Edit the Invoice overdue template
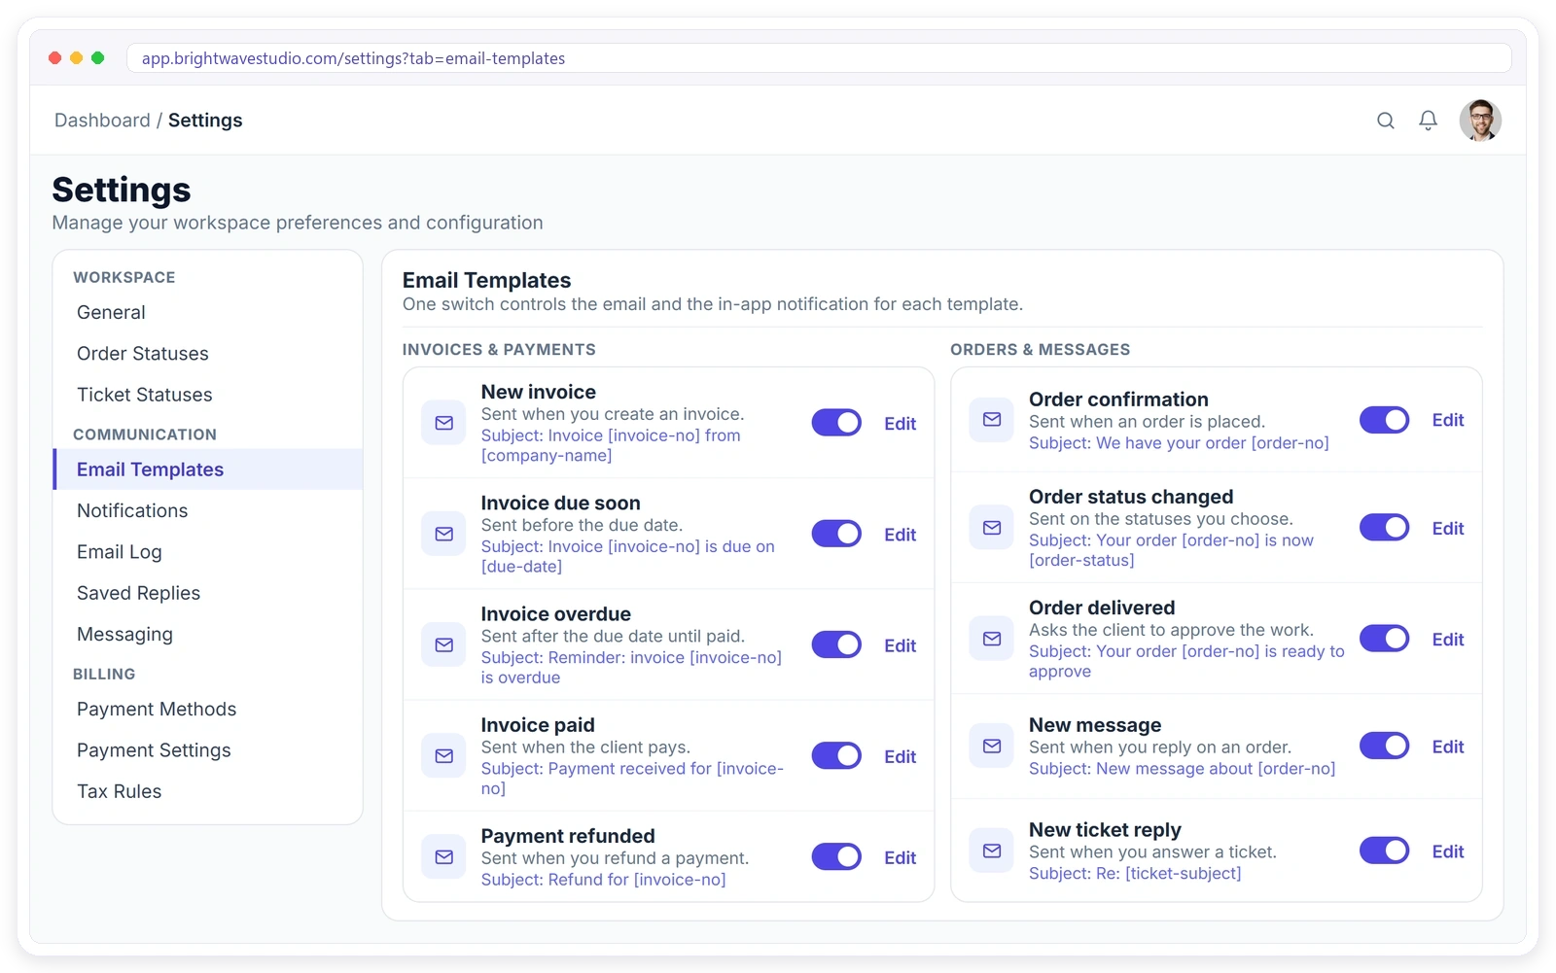 900,645
